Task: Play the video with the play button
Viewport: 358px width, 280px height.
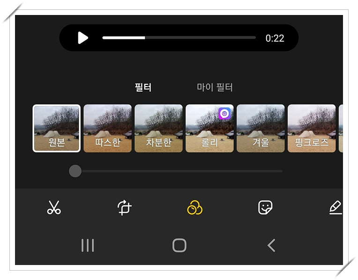Action: tap(82, 38)
